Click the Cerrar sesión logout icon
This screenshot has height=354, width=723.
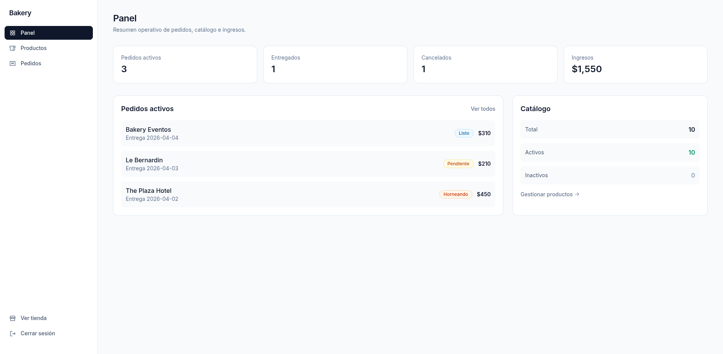(13, 333)
